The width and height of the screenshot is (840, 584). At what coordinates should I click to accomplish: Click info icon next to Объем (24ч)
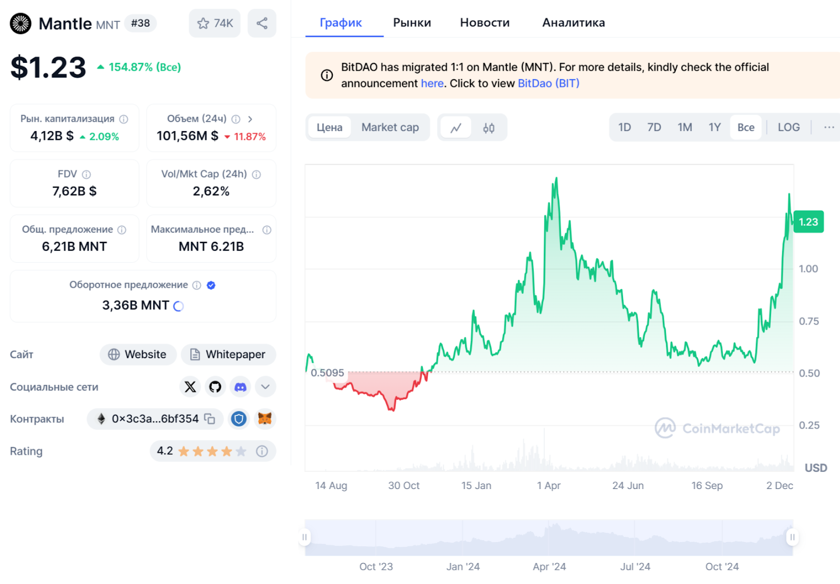point(236,119)
